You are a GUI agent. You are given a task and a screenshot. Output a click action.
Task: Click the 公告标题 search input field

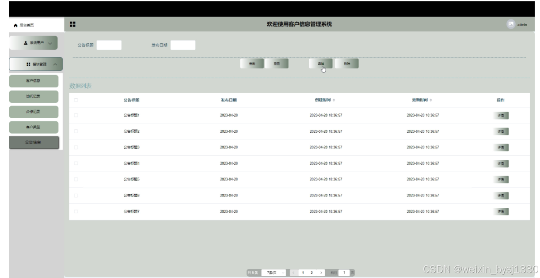pyautogui.click(x=109, y=45)
